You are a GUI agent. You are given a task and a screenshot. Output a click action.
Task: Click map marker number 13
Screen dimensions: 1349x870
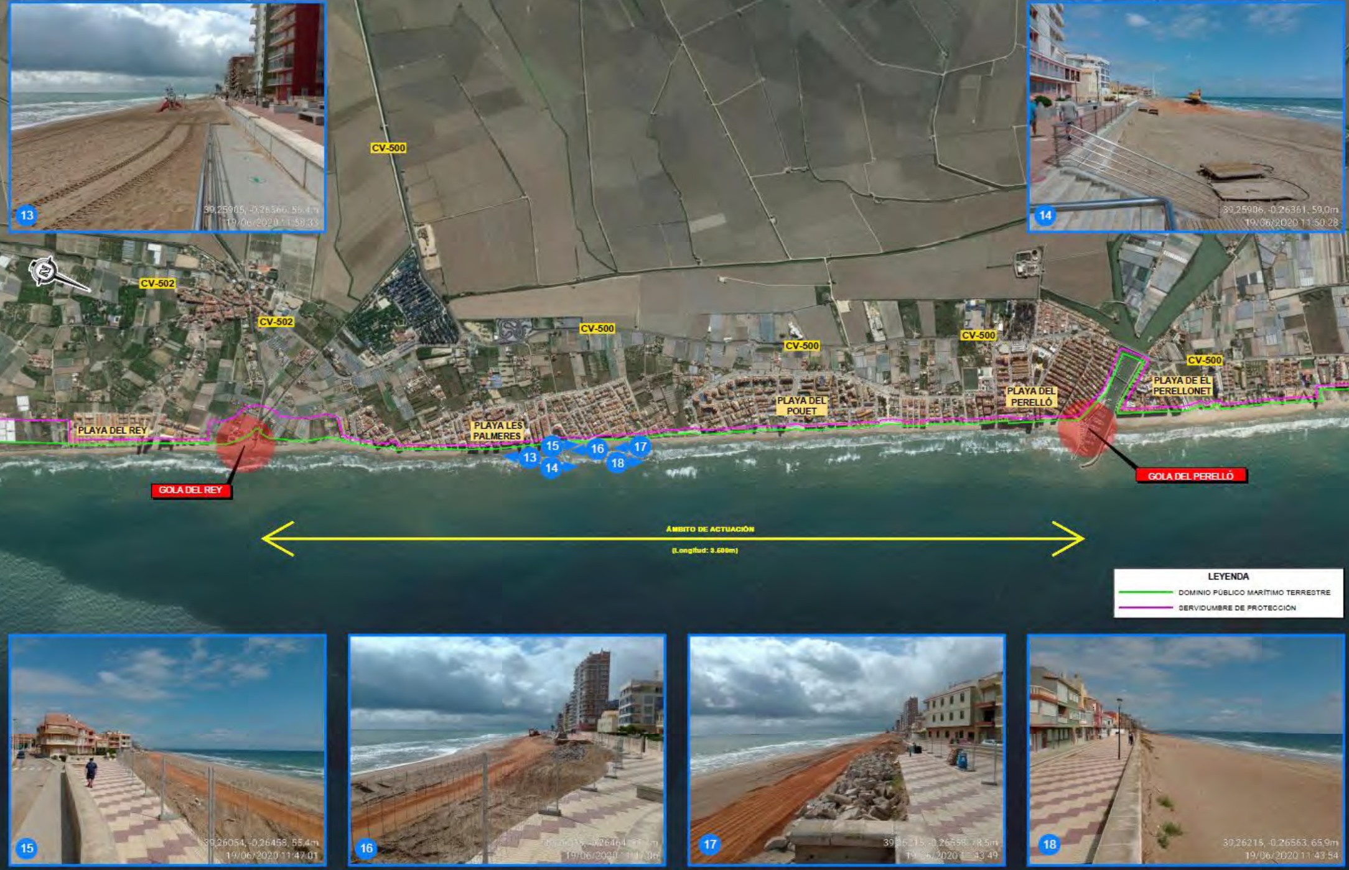pos(529,458)
